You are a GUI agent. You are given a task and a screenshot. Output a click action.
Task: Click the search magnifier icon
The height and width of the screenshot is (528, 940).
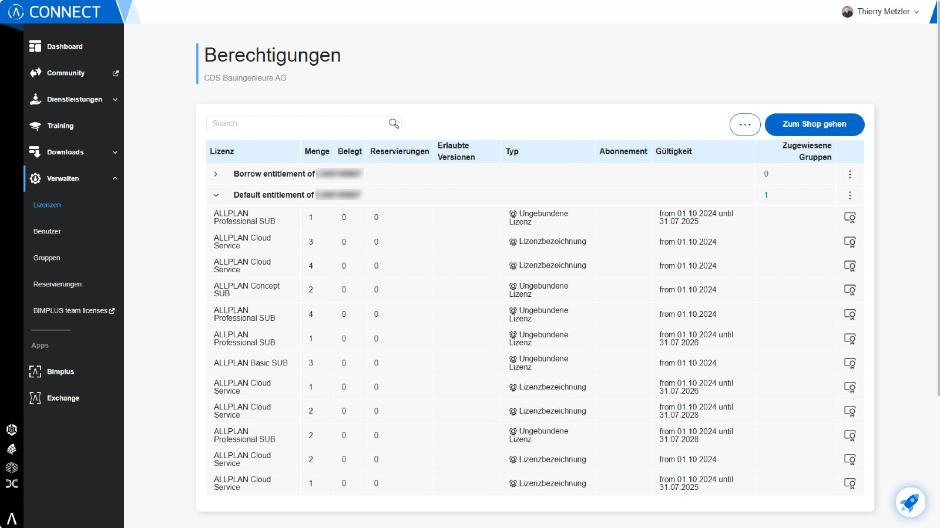[x=394, y=123]
